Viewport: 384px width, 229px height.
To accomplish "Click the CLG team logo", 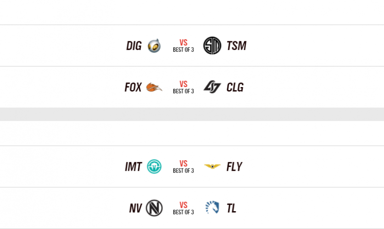I will coord(212,87).
